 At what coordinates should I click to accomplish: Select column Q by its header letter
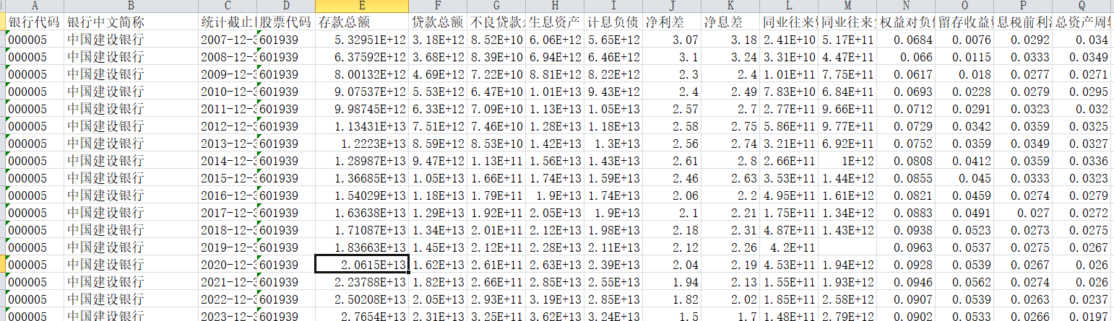tap(1081, 6)
